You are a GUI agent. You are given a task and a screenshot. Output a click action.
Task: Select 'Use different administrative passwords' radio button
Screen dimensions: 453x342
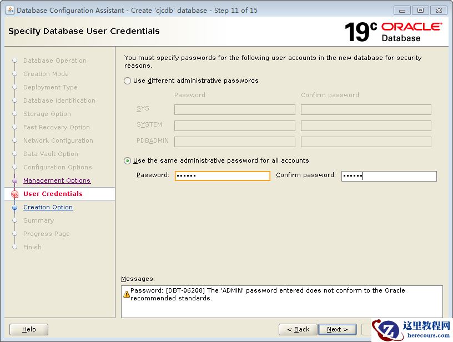128,81
